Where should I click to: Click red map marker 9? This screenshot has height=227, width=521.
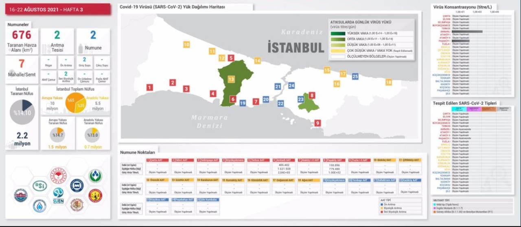[x=317, y=123]
